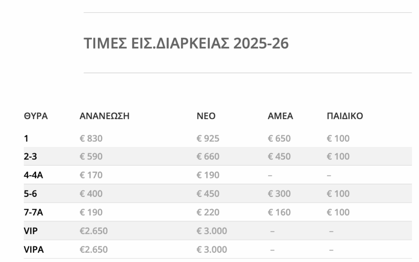
Task: Click the ΤΙΜΕΣ ΕΙΣ.ΔΙΑΡΚΕΙΑΣ 2025-26 heading
Action: point(186,43)
